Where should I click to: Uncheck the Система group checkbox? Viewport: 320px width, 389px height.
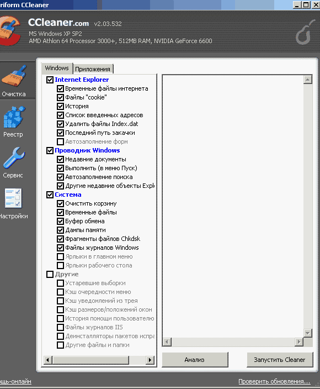point(50,195)
